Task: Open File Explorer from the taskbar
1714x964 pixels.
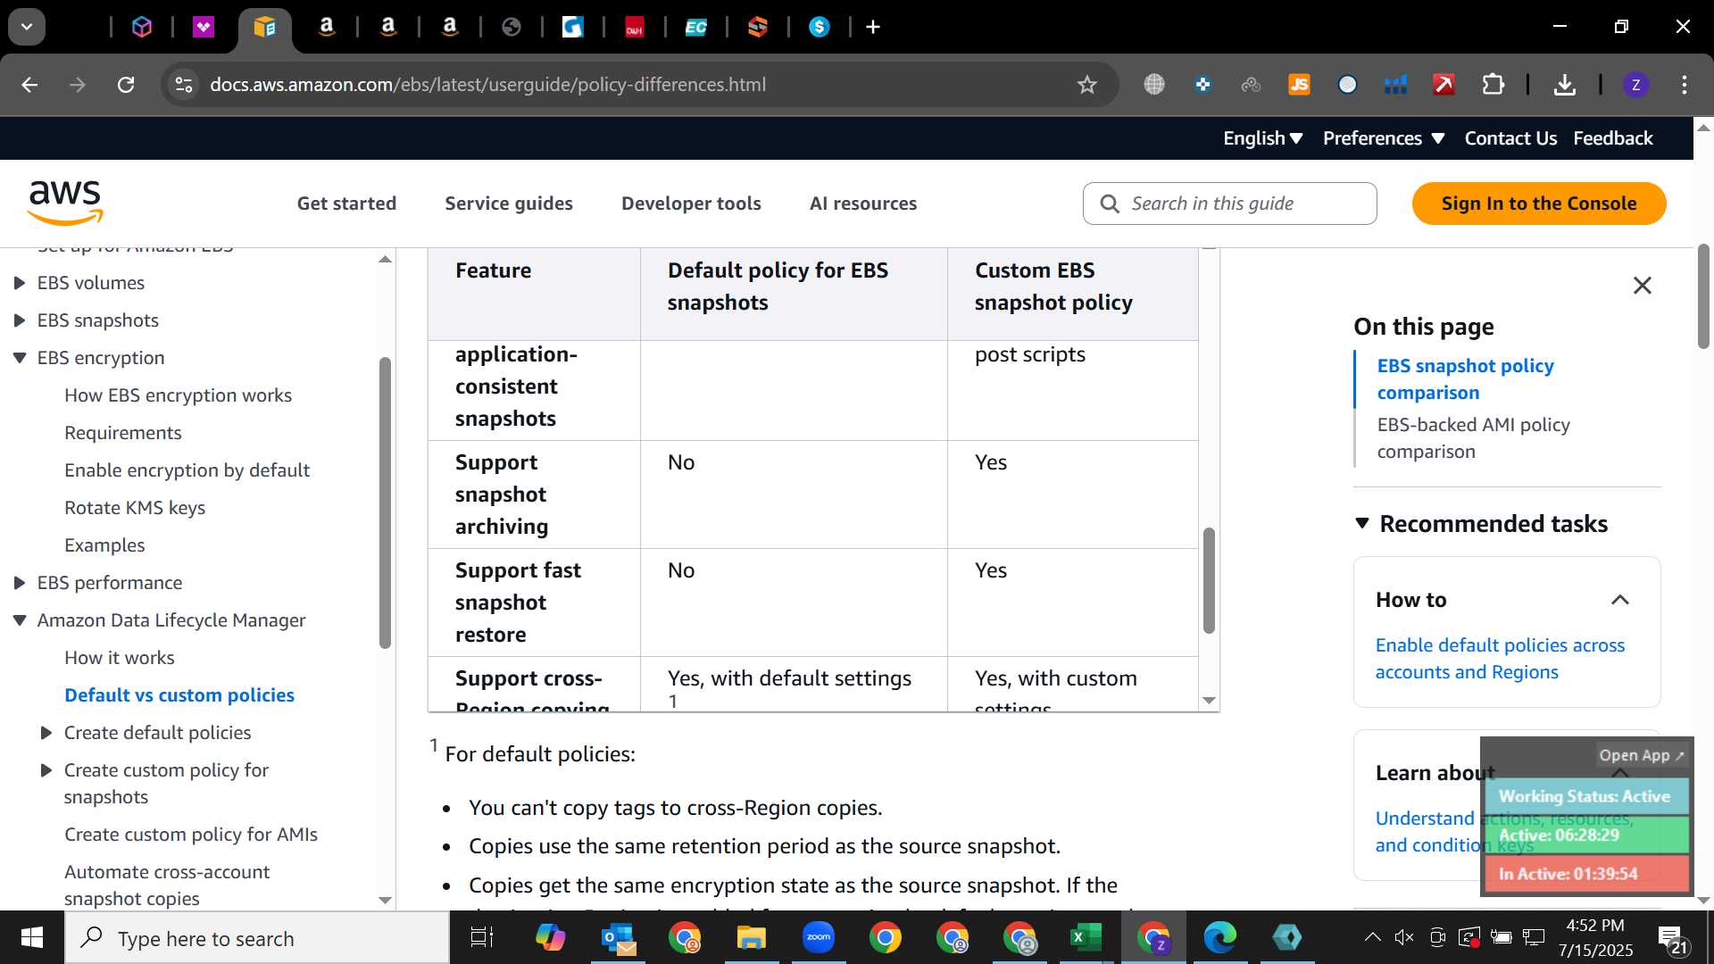Action: pos(751,937)
